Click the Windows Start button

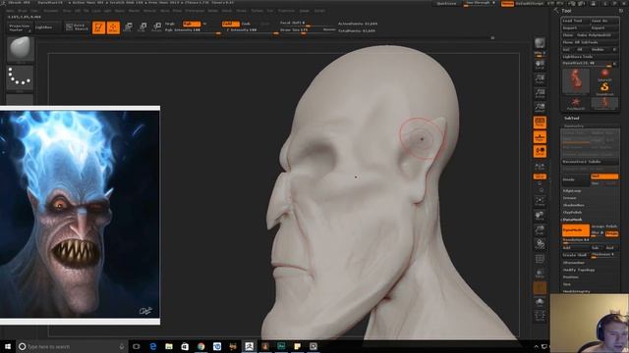click(8, 346)
